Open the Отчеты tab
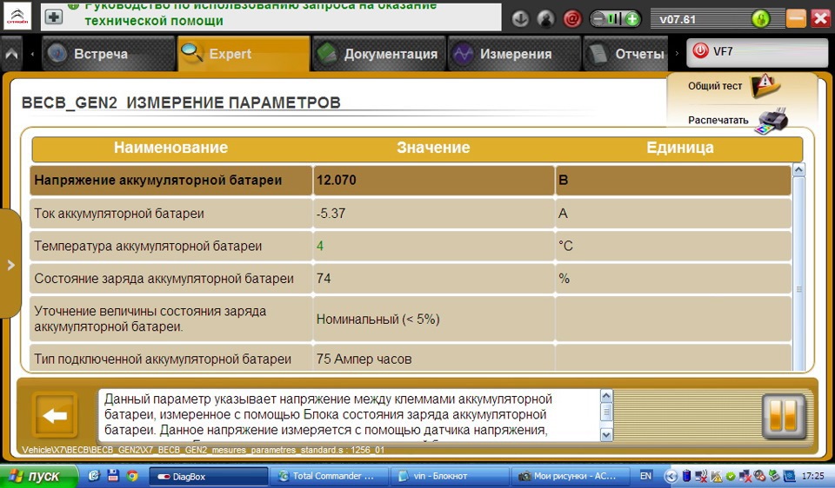835x488 pixels. pos(626,54)
